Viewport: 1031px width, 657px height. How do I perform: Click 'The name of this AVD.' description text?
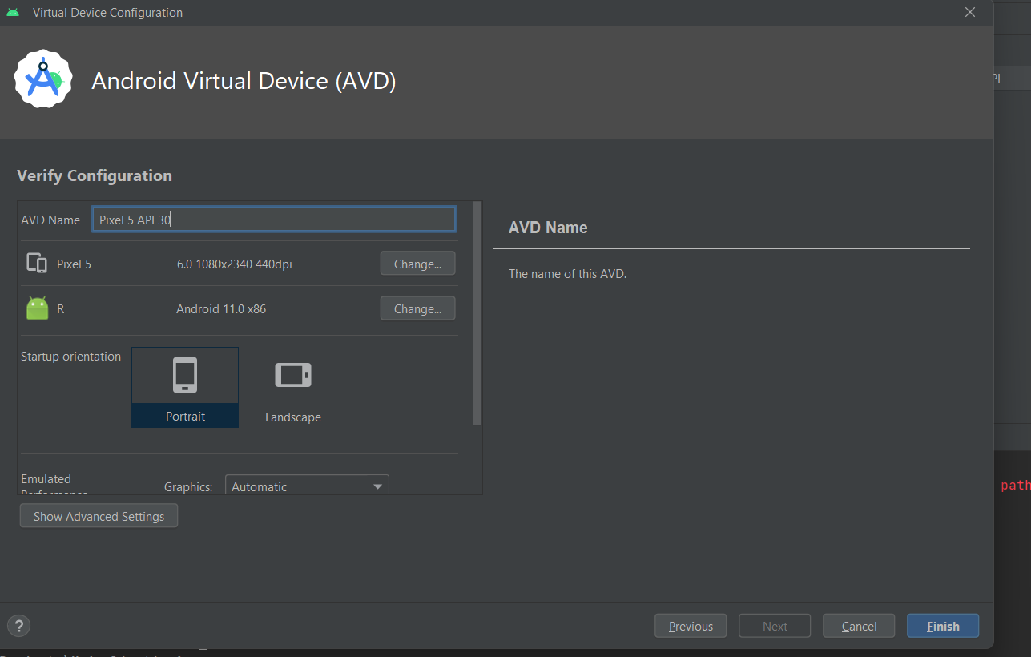567,273
